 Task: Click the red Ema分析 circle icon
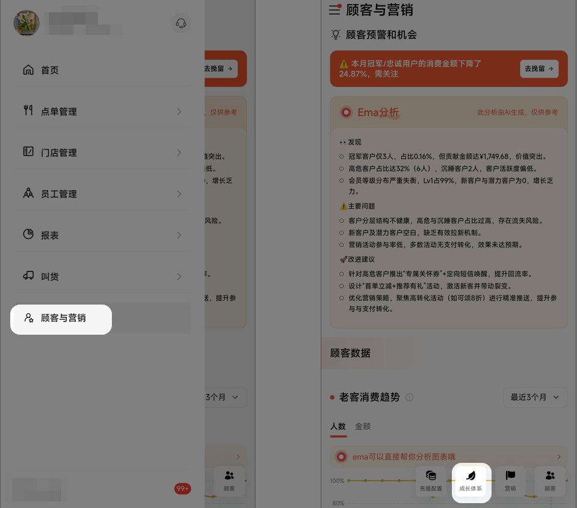pos(346,112)
